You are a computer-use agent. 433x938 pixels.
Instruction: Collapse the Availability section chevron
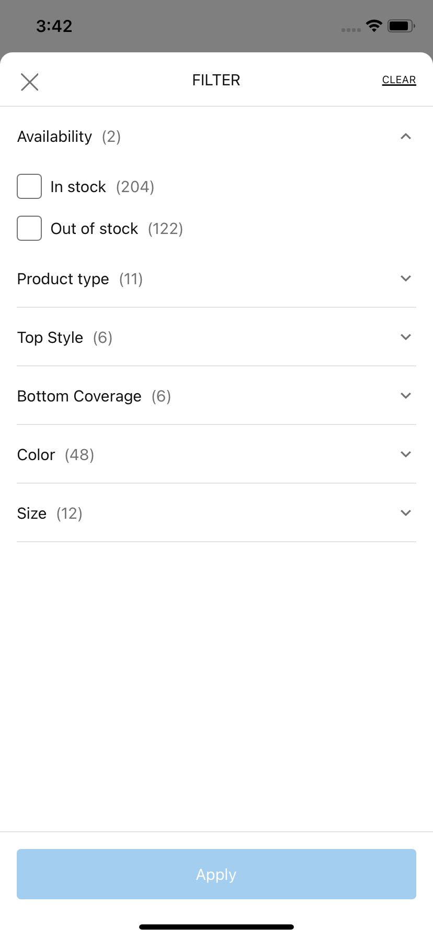point(405,137)
